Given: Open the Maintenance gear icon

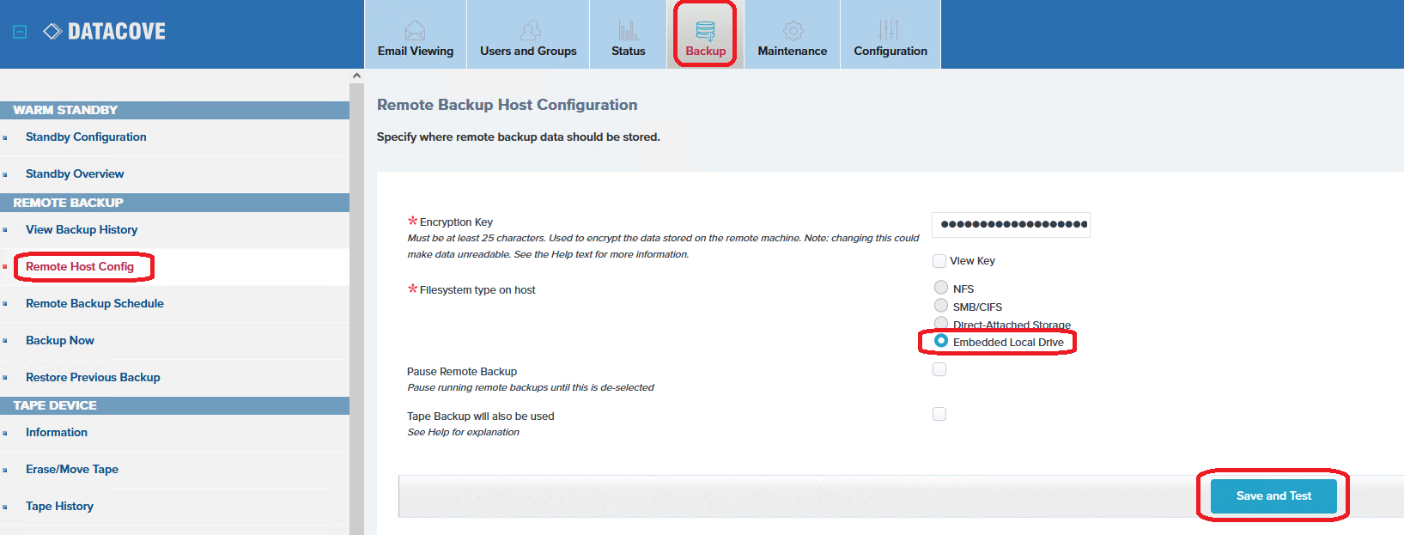Looking at the screenshot, I should coord(793,30).
